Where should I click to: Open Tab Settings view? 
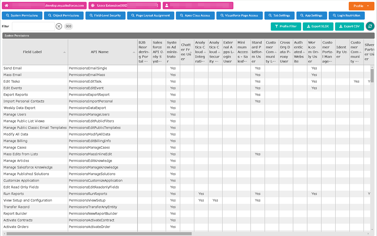280,16
